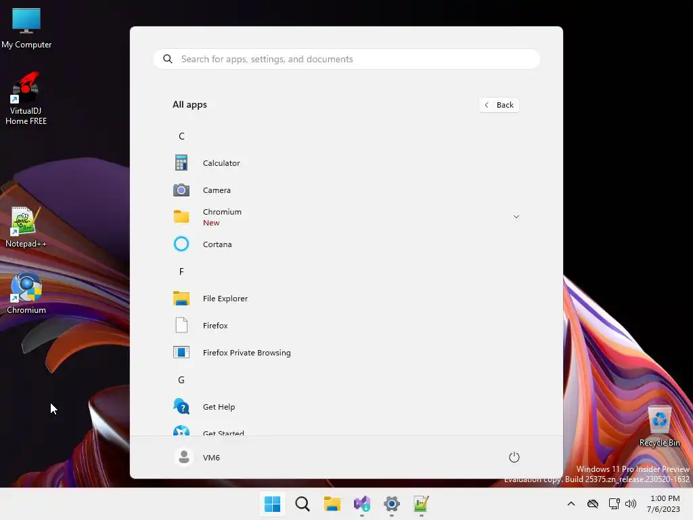Screen dimensions: 693x520
Task: Open Notepad++ icon on the taskbar
Action: (421, 504)
